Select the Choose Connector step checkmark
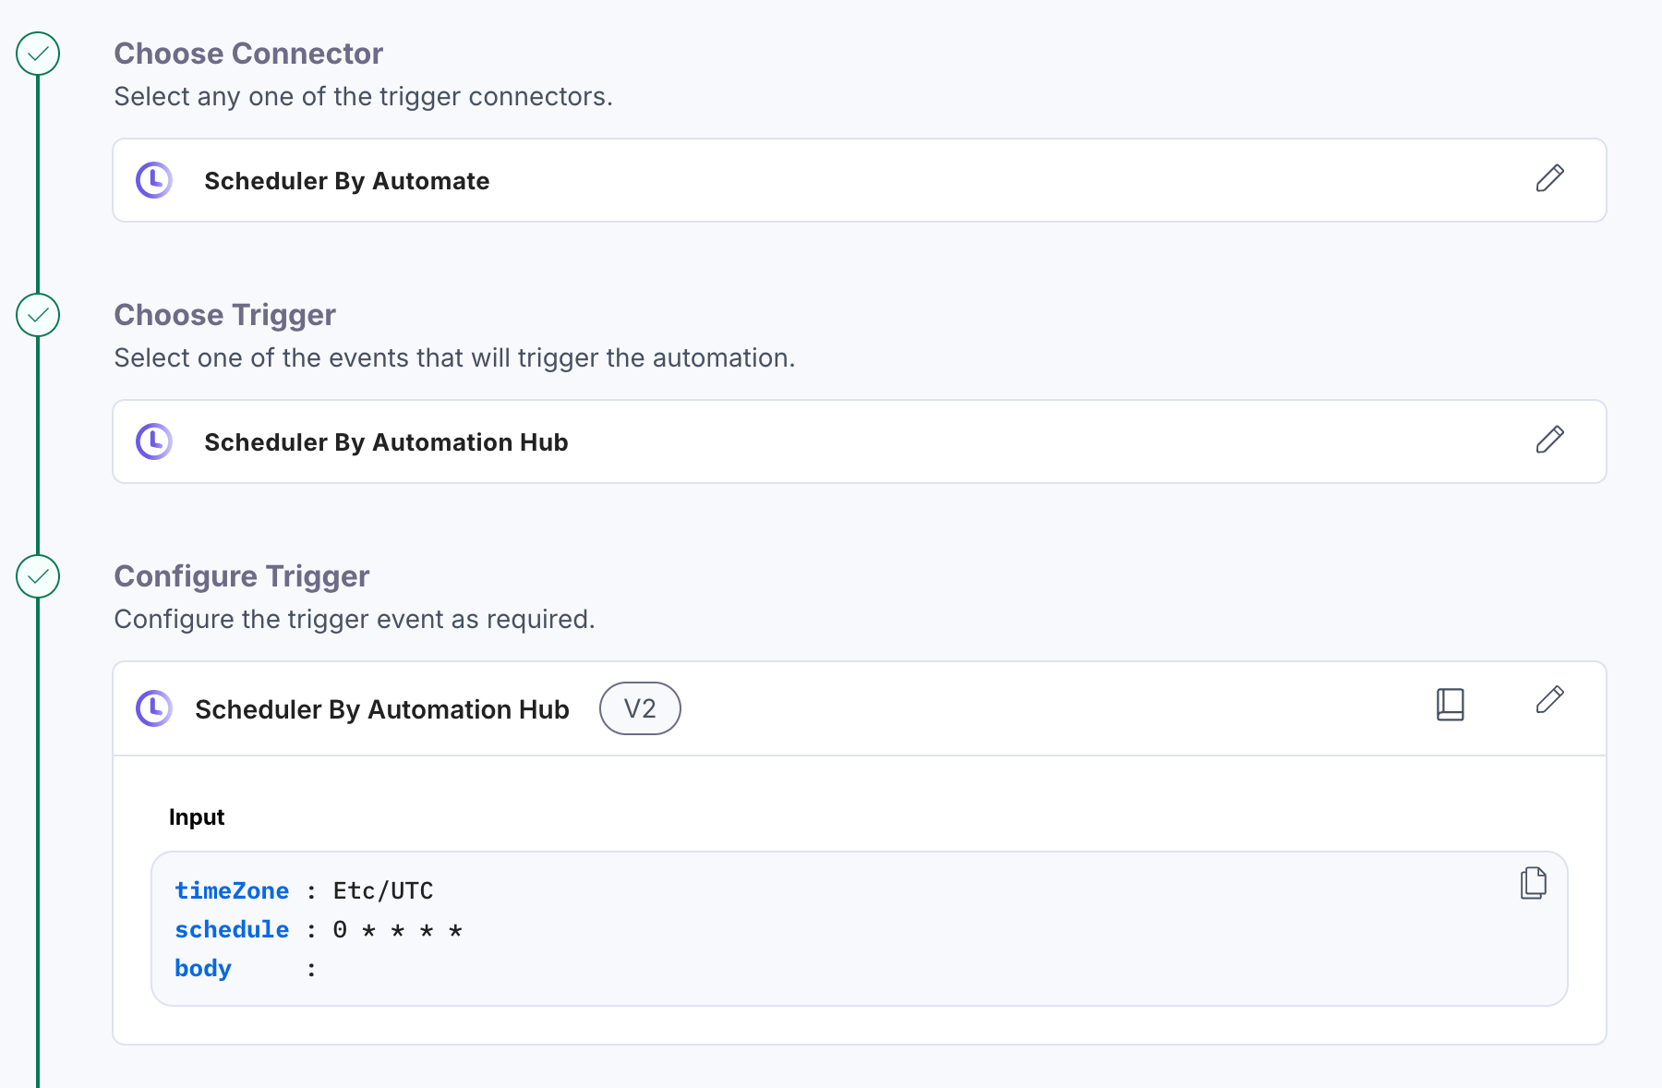1662x1088 pixels. coord(38,54)
